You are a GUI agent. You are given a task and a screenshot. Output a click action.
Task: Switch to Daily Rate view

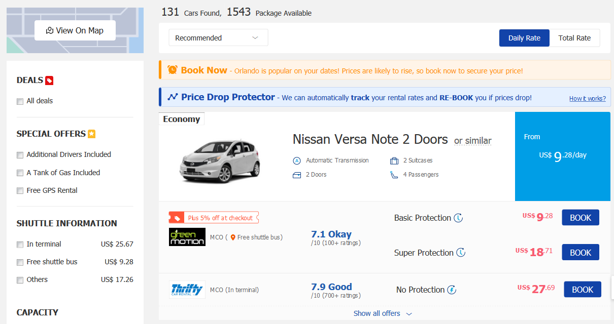click(x=524, y=38)
